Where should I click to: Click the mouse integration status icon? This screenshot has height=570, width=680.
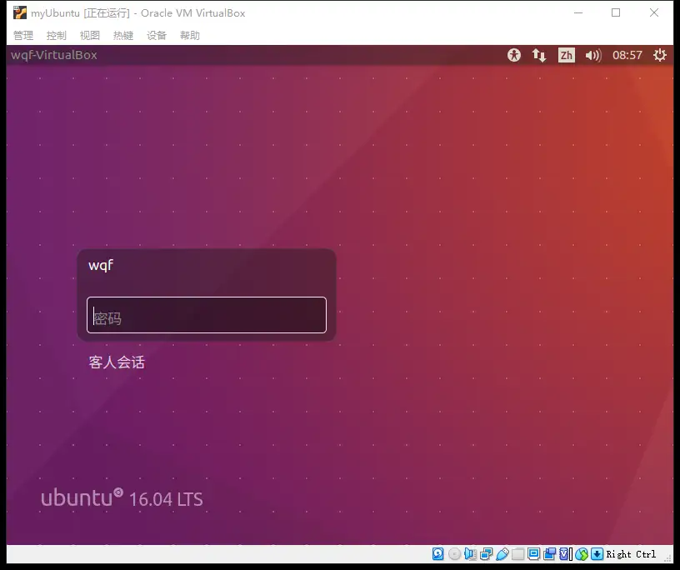tap(582, 554)
